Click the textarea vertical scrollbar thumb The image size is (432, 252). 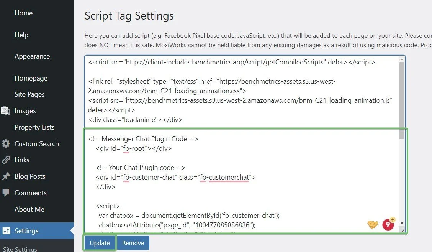pyautogui.click(x=402, y=100)
